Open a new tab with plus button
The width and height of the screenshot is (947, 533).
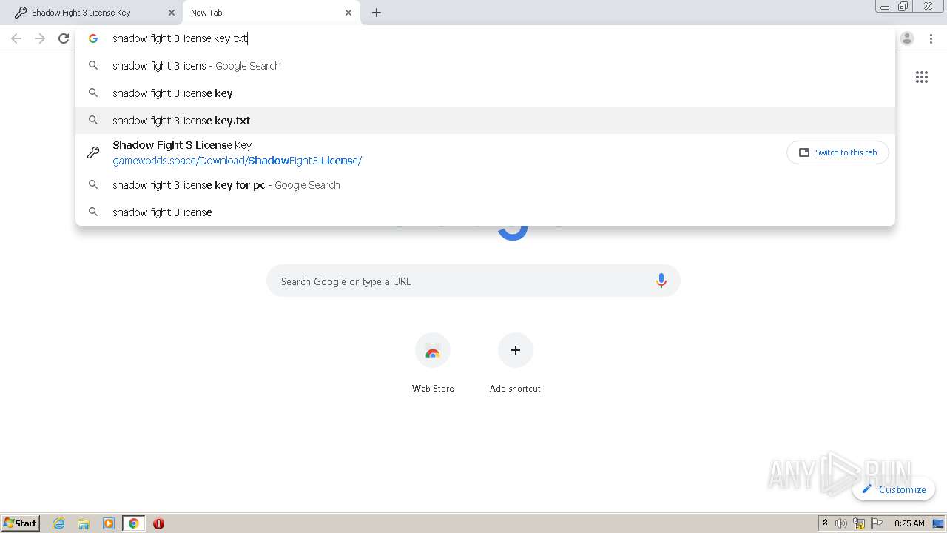[377, 13]
